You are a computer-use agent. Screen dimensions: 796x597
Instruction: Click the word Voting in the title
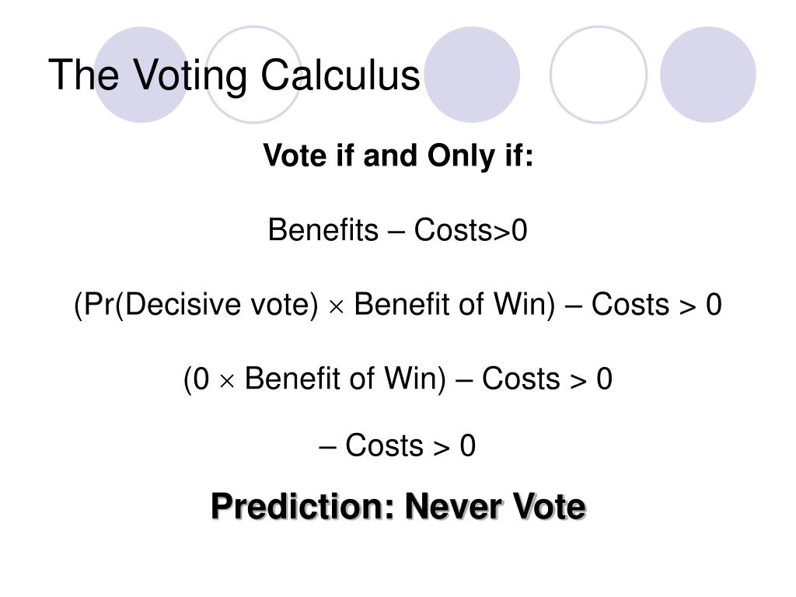(x=190, y=75)
